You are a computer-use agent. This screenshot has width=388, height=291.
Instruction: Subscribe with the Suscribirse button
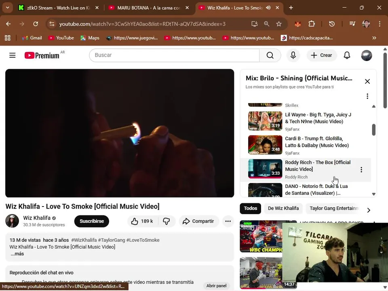92,221
